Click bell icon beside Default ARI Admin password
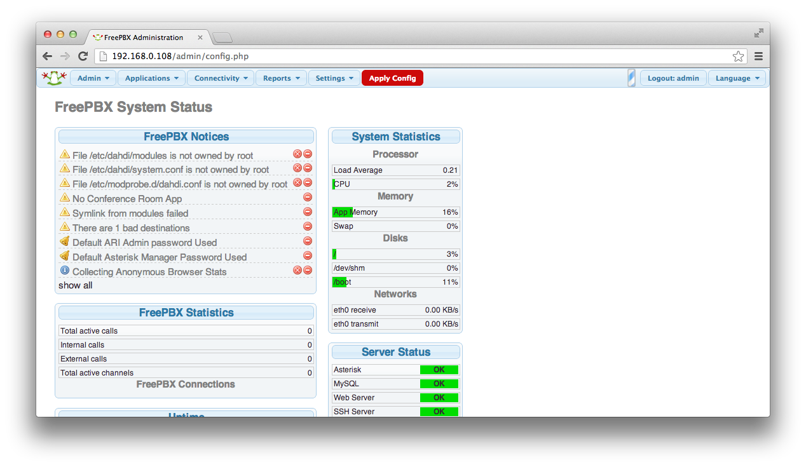The height and width of the screenshot is (467, 806). [x=64, y=241]
